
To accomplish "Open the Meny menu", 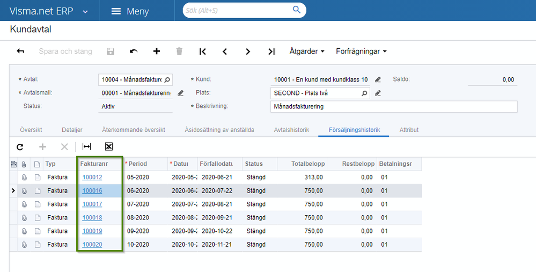I will (130, 11).
